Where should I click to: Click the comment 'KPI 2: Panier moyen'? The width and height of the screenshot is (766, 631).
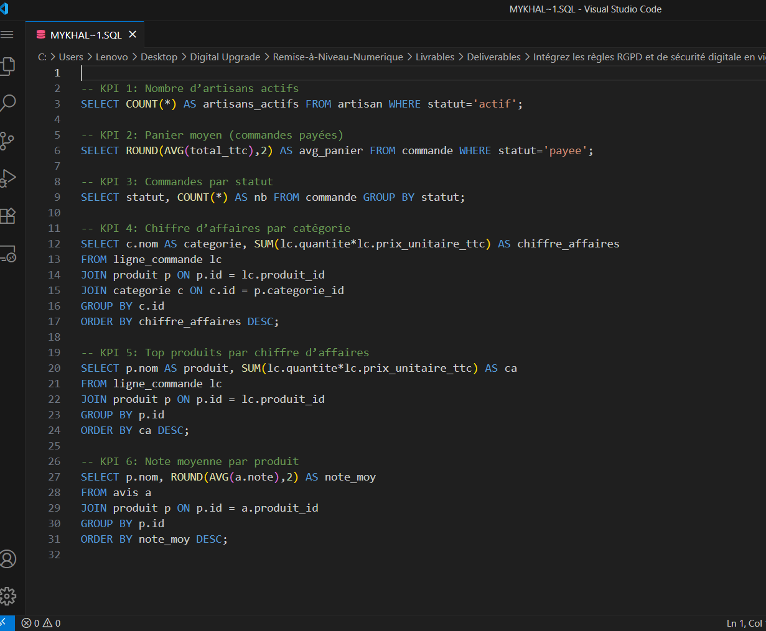coord(212,135)
